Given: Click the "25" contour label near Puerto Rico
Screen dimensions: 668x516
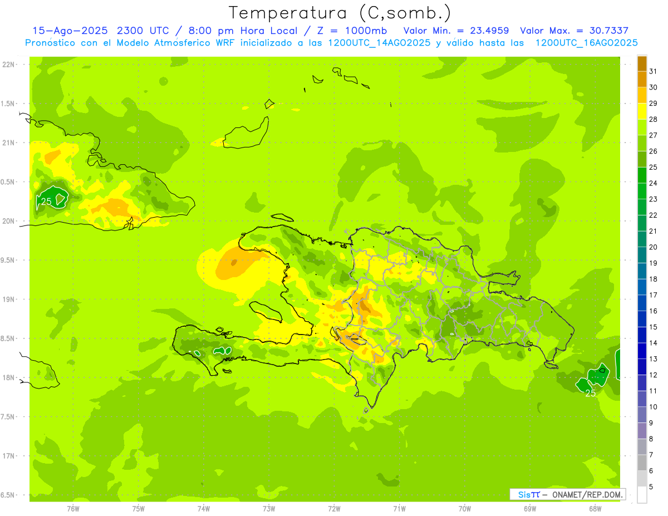Looking at the screenshot, I should (x=591, y=393).
